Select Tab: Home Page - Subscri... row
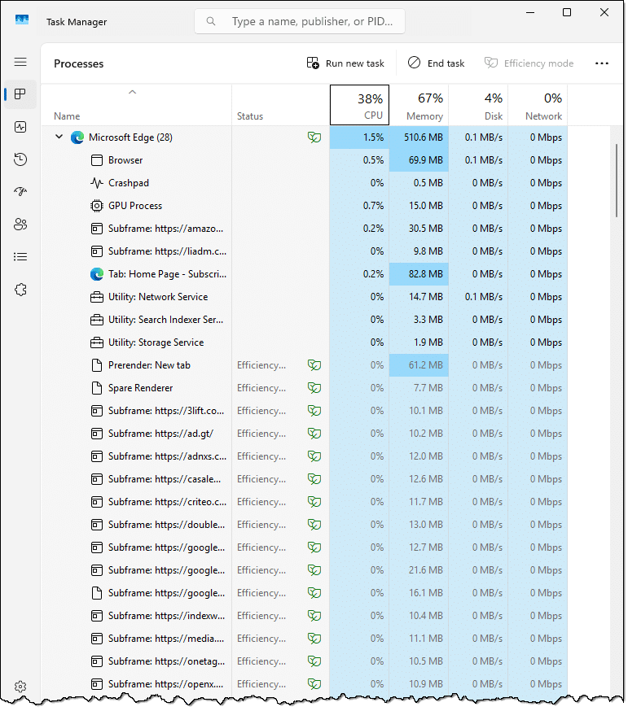628x711 pixels. [x=305, y=274]
